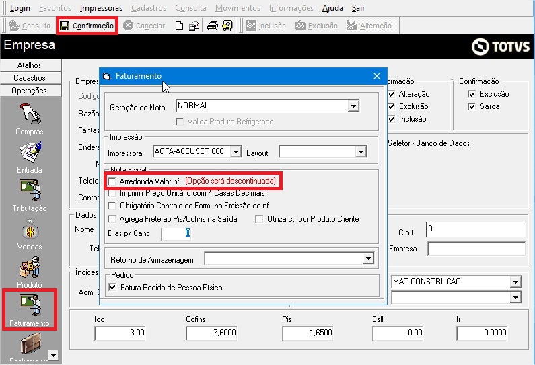
Task: Open Layout dropdown
Action: (x=361, y=151)
